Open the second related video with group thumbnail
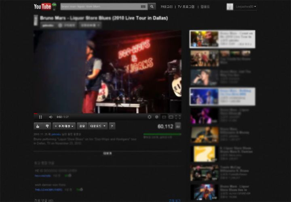 point(205,59)
